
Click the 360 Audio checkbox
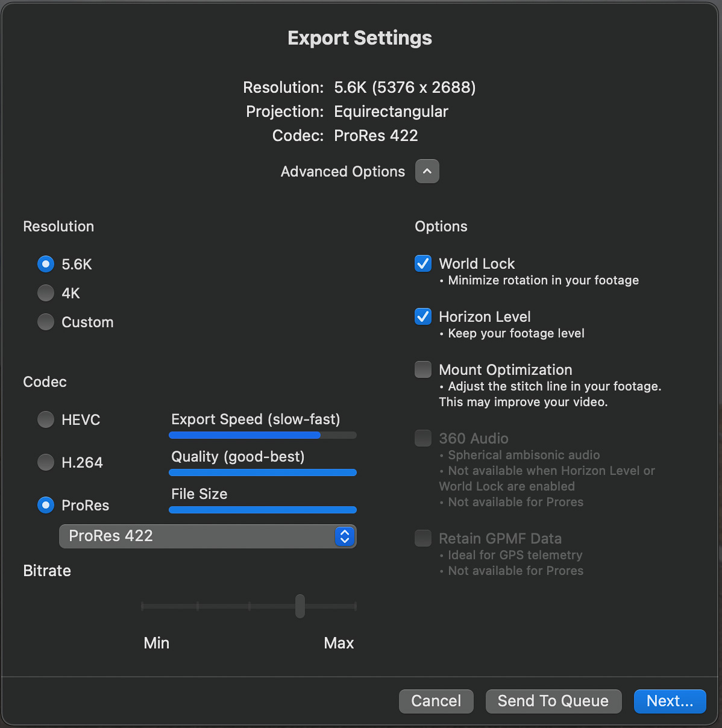click(x=423, y=438)
